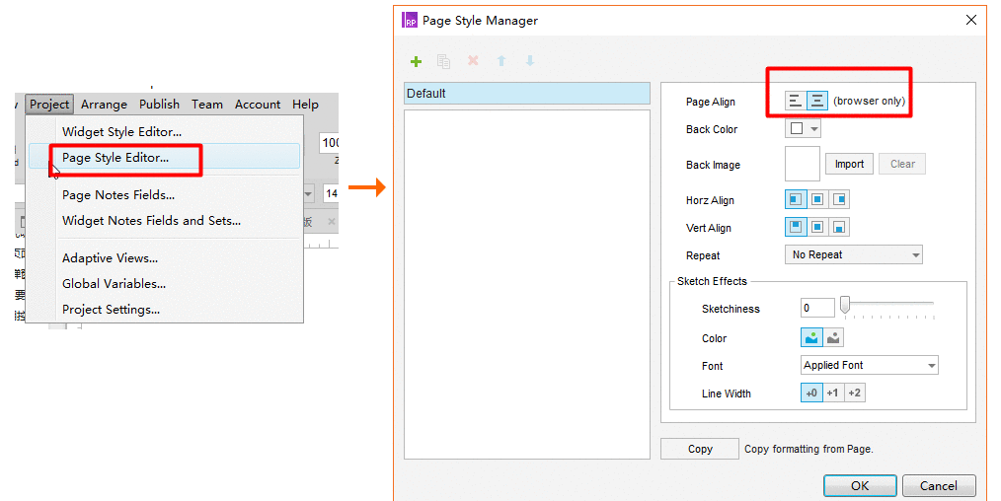Select the color sketch effect option
Viewport: 1001px width, 501px height.
coord(811,337)
